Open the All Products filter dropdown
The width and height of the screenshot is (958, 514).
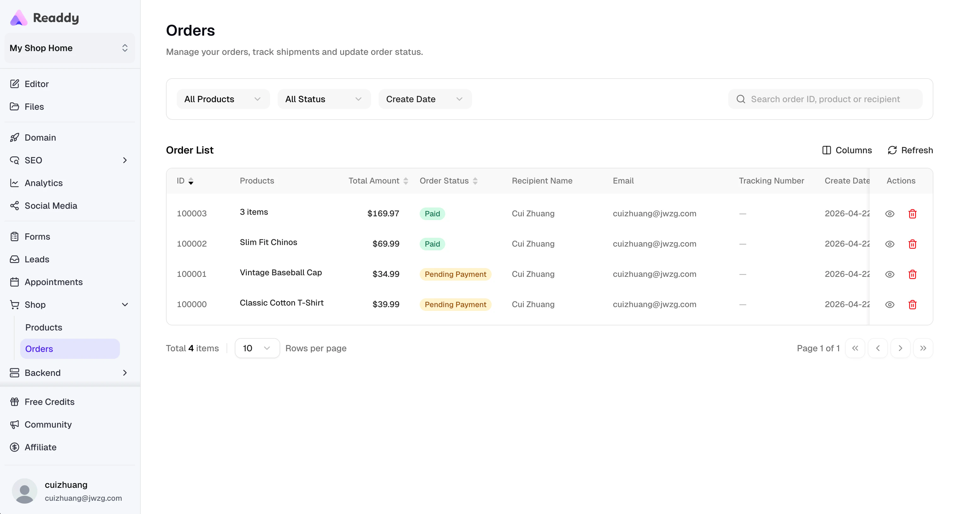tap(223, 99)
